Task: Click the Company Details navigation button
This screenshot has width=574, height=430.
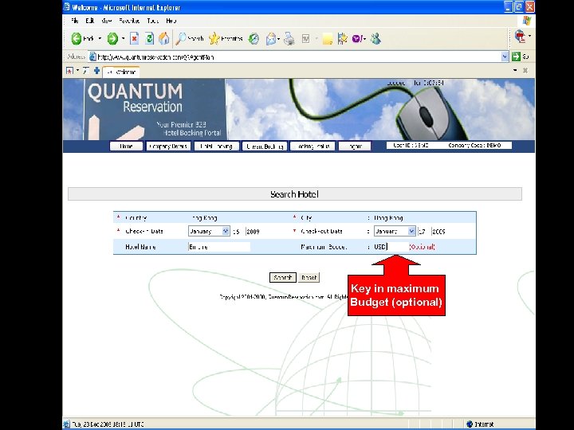Action: 168,147
